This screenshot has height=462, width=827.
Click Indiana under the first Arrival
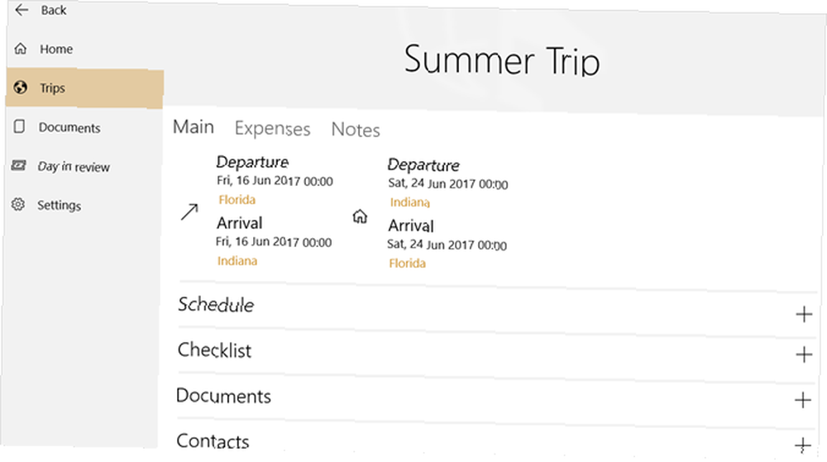(x=237, y=261)
